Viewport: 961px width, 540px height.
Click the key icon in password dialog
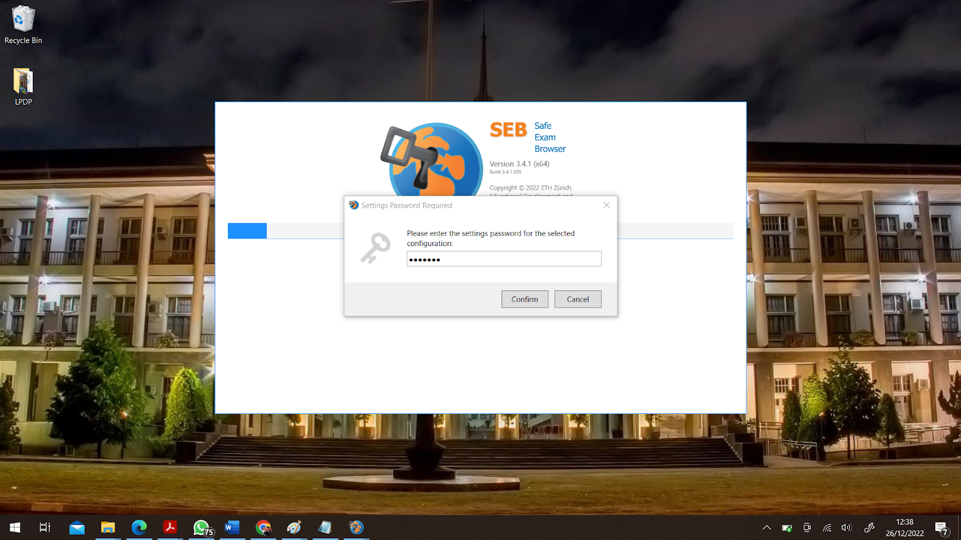[x=375, y=248]
